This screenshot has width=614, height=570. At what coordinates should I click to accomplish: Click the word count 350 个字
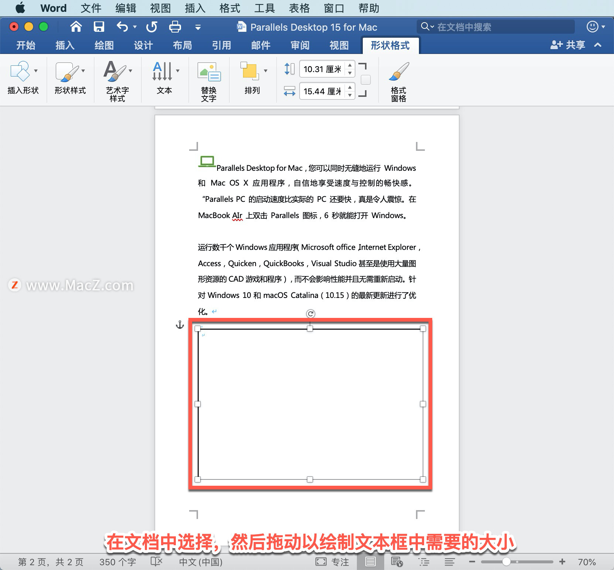117,562
